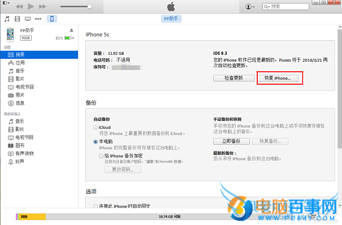Image resolution: width=342 pixels, height=225 pixels.
Task: Click the 更改密码... button
Action: pos(123,170)
